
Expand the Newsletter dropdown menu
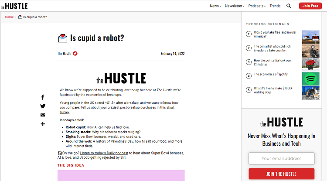[x=235, y=6]
